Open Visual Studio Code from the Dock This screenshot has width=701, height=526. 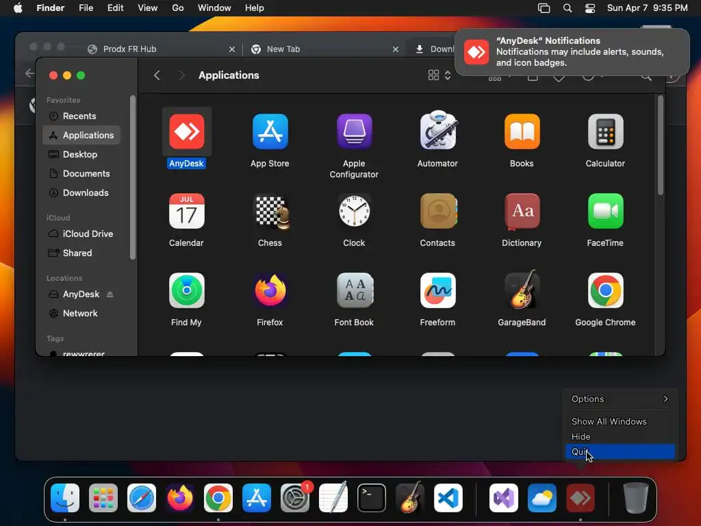[x=448, y=498]
